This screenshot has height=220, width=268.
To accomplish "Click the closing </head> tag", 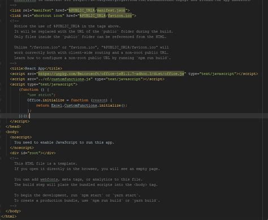I will [x=13, y=127].
